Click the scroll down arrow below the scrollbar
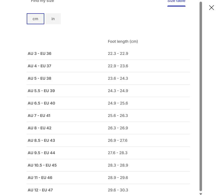The image size is (221, 195). (201, 194)
